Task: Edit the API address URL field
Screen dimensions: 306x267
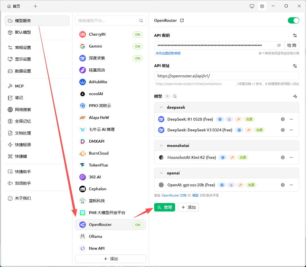Action: point(227,76)
